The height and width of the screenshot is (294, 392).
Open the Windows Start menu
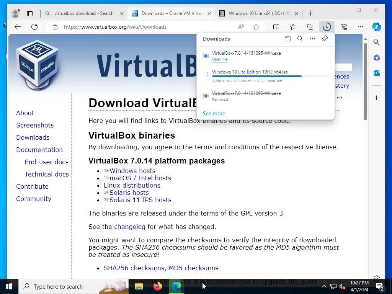click(9, 286)
